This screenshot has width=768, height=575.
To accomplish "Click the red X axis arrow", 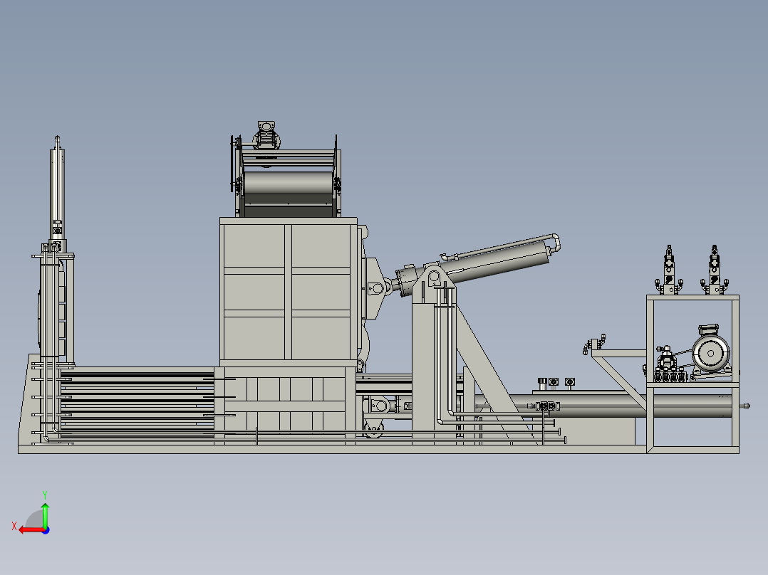I will pos(27,529).
